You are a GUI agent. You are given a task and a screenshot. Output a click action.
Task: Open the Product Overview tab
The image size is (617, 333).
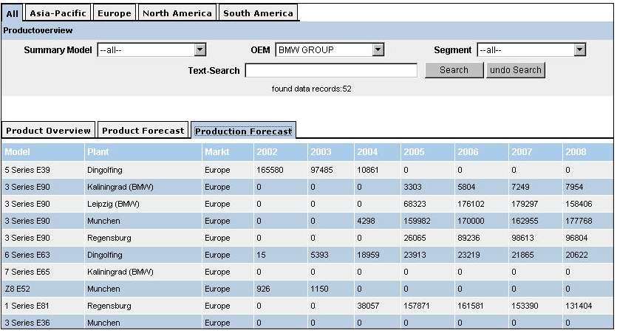tap(48, 131)
